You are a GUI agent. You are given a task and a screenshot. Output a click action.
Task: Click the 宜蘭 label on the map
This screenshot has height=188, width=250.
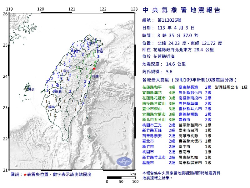(100, 52)
